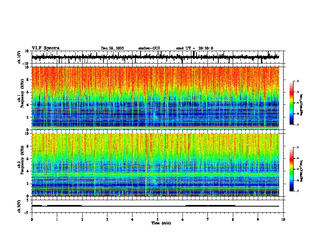319x246 pixels.
Task: Click time axis tick label "3"
Action: (x=107, y=219)
